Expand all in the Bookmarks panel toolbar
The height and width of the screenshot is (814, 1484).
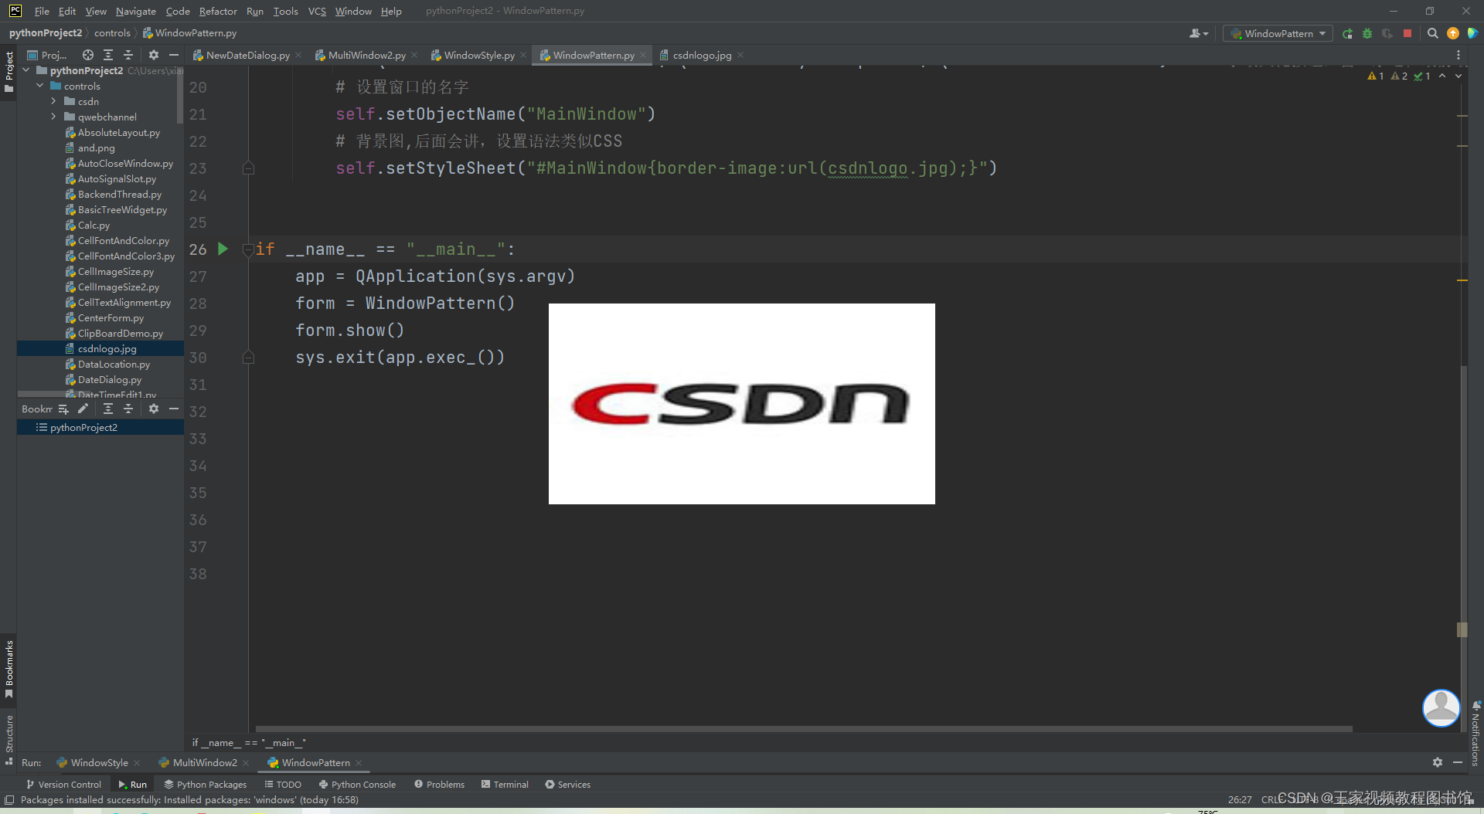coord(108,409)
